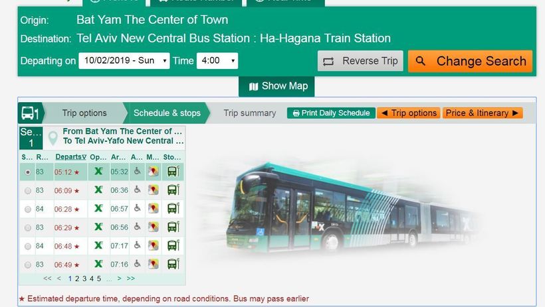Select the radio button for 06:49 departure

(x=27, y=265)
